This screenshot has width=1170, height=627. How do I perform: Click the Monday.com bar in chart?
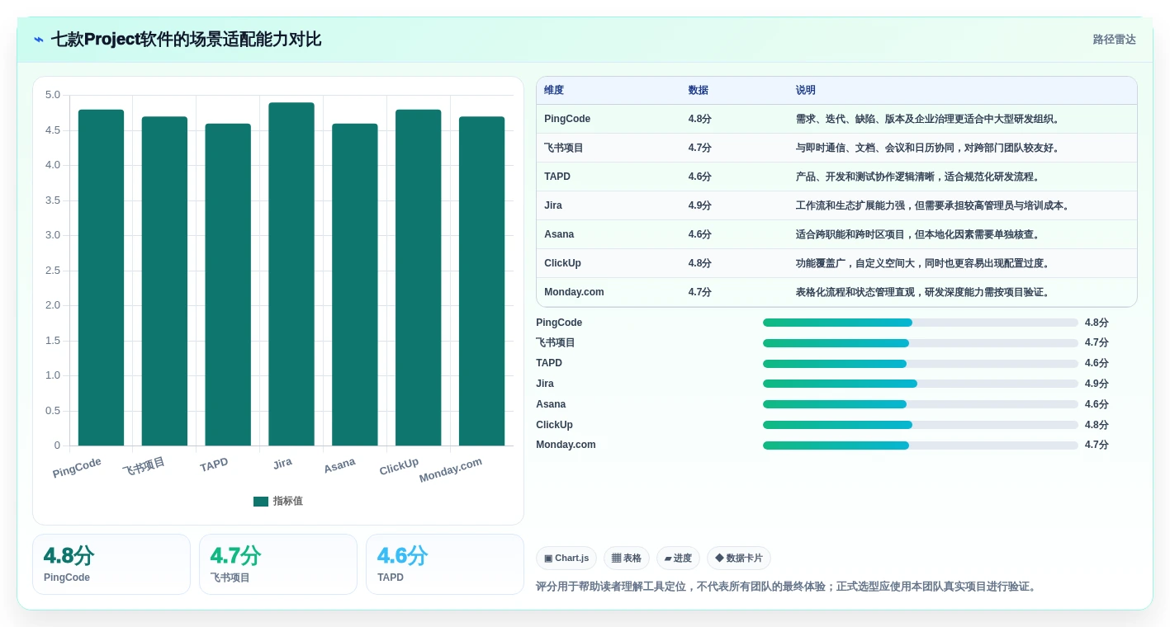point(482,281)
